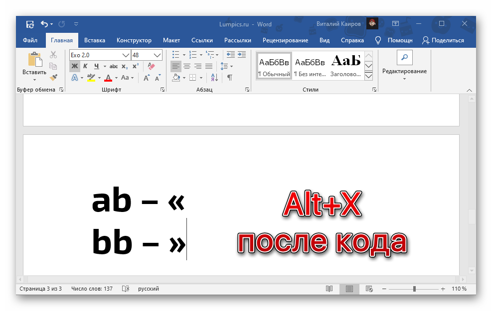Click the zoom slider handle in status bar
This screenshot has height=311, width=492.
point(414,289)
